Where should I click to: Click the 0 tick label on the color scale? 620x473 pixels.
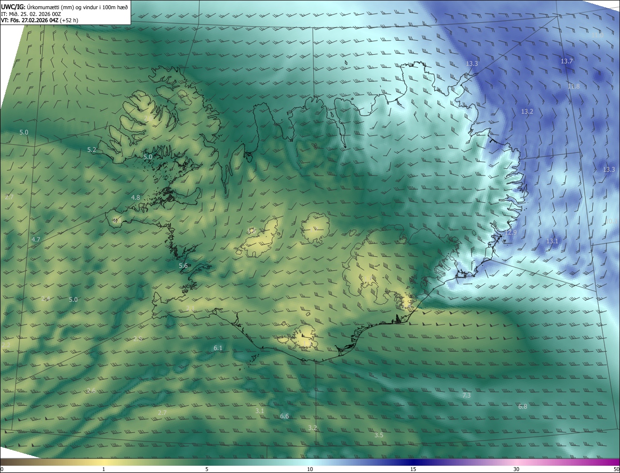coord(2,469)
